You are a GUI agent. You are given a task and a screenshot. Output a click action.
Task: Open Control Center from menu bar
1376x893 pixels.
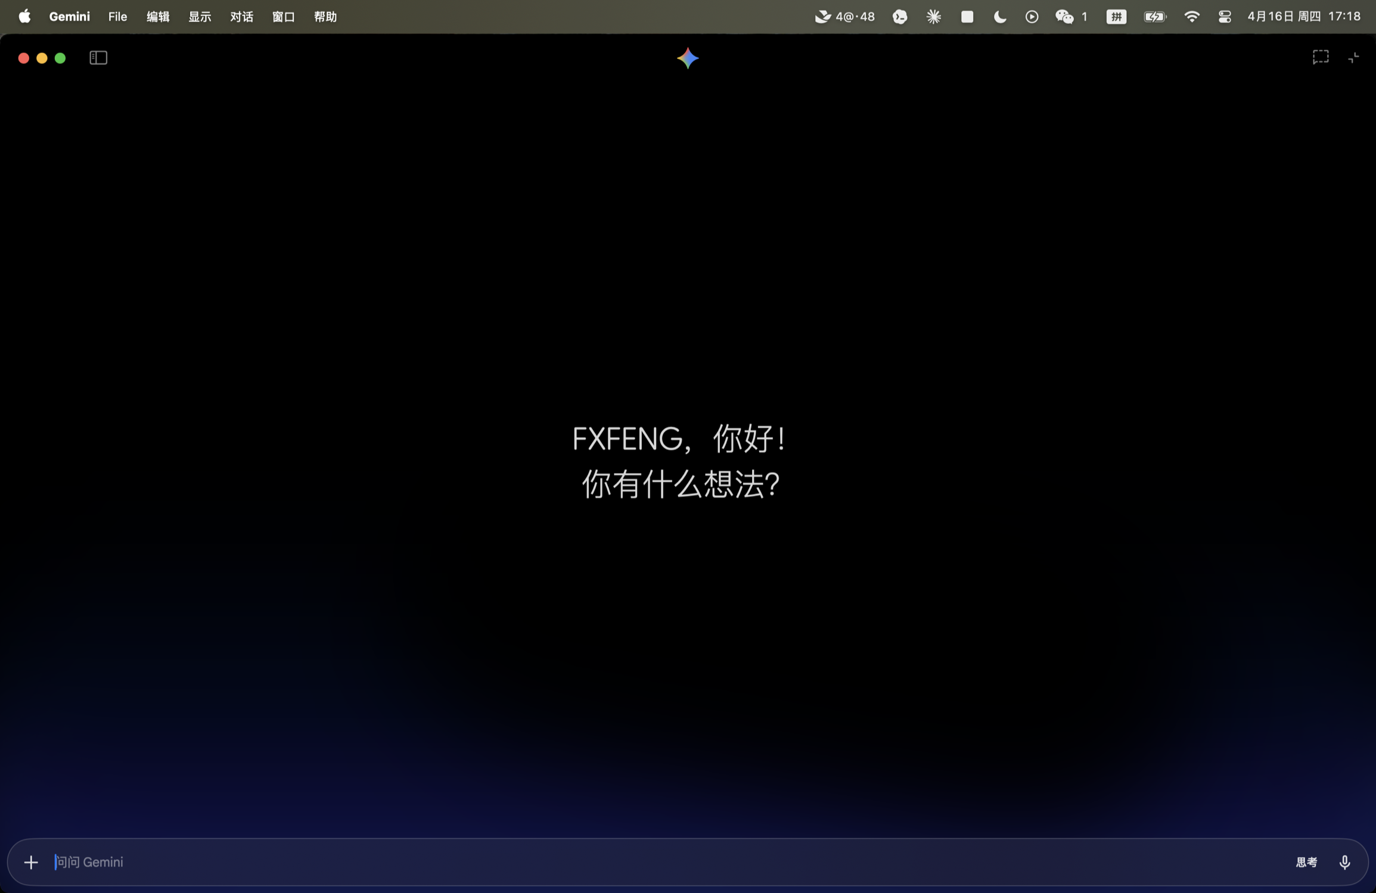(x=1225, y=17)
